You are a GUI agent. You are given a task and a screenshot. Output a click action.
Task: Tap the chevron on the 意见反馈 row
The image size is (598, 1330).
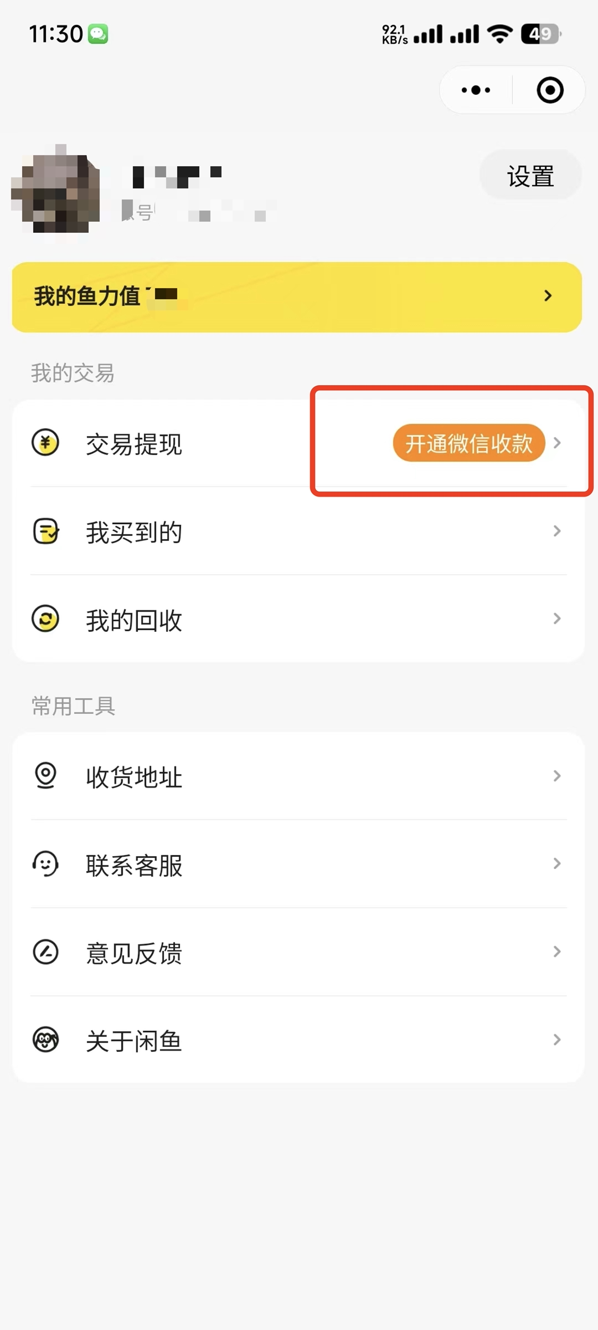point(557,952)
